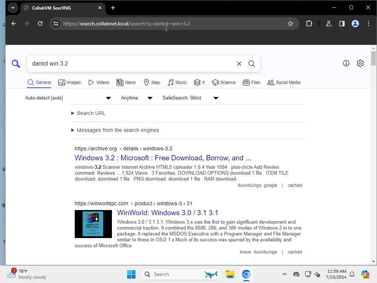Open WinWorld: Windows 3.0 / 3.1 result
Screen dimensions: 377x283
168,213
